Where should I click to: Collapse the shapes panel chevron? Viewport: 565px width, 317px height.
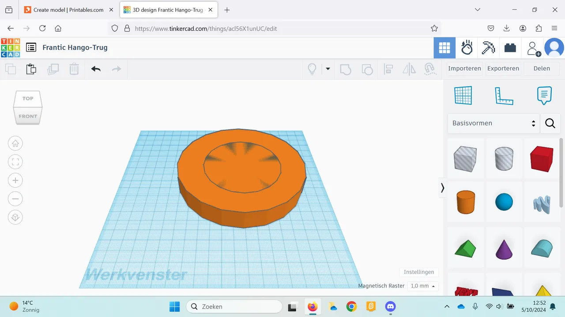pos(442,188)
